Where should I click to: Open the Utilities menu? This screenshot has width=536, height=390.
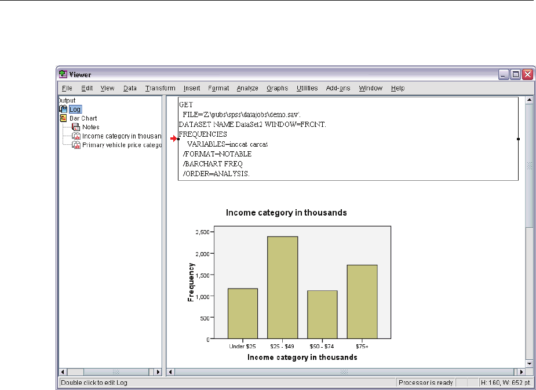307,88
